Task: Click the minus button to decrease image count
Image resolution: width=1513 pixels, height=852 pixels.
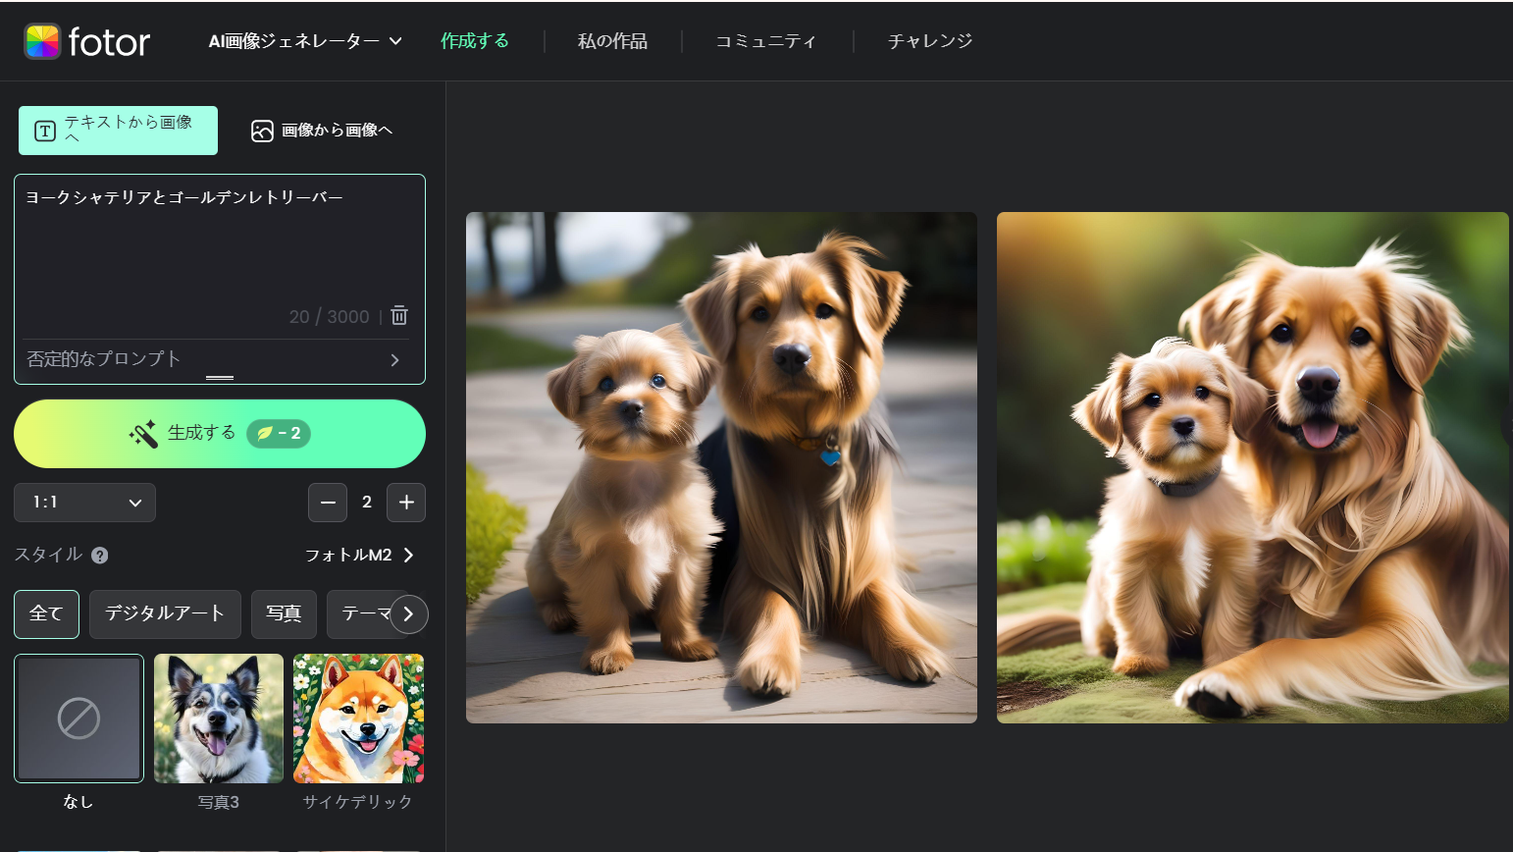Action: point(328,503)
